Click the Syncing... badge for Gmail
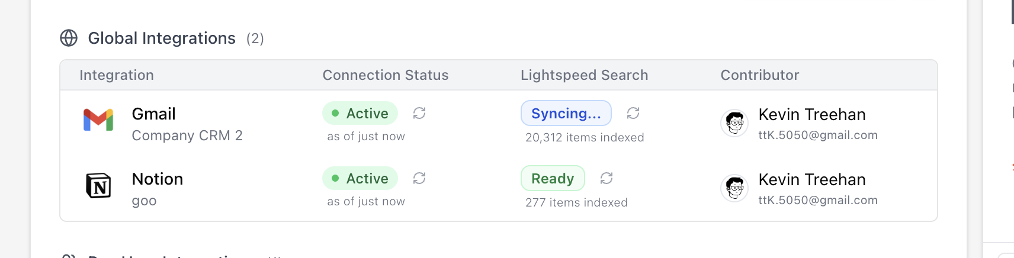The image size is (1014, 258). pyautogui.click(x=566, y=113)
